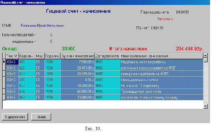
Task: Click the vertical scrollbar thumb
Action: pos(205,60)
